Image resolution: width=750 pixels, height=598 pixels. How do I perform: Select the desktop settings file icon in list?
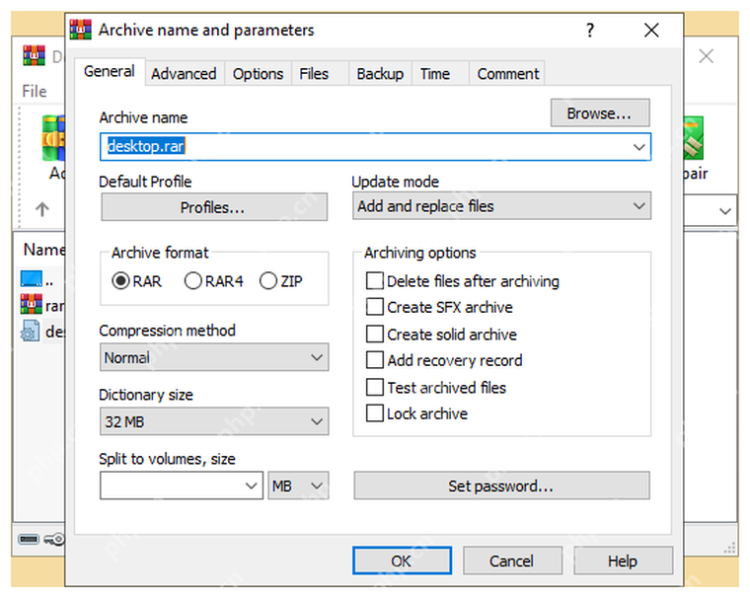click(31, 331)
